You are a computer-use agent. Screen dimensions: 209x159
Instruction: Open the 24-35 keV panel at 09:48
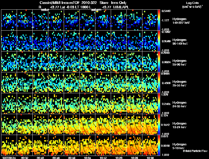point(56,104)
